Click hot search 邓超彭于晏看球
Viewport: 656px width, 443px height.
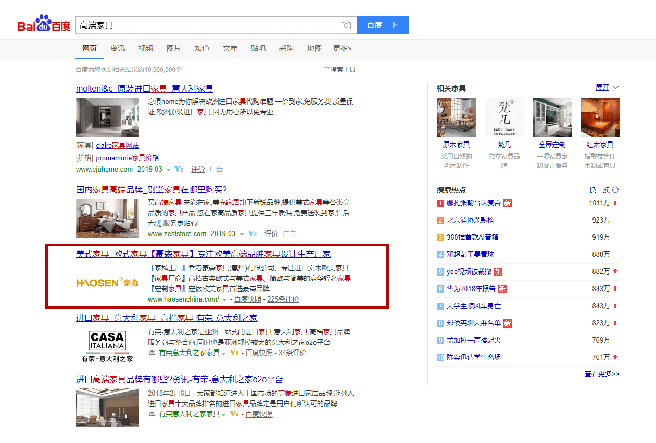tap(470, 254)
